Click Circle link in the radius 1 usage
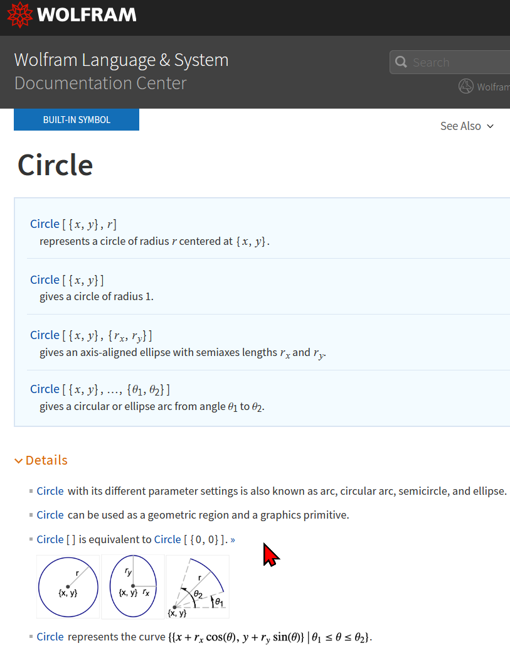510x653 pixels. pyautogui.click(x=45, y=280)
